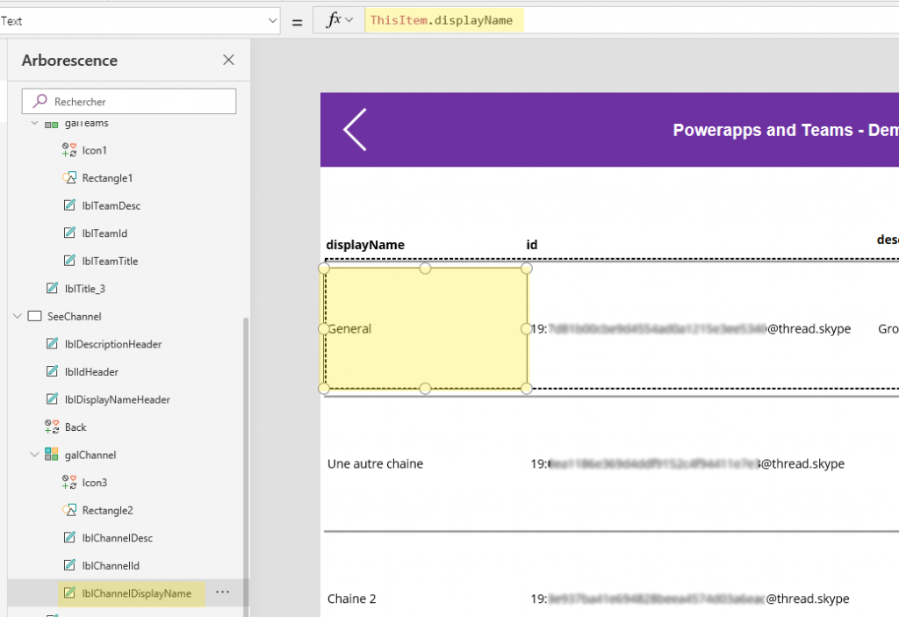The image size is (899, 617).
Task: Click the SeeChannel screen icon
Action: 34,316
